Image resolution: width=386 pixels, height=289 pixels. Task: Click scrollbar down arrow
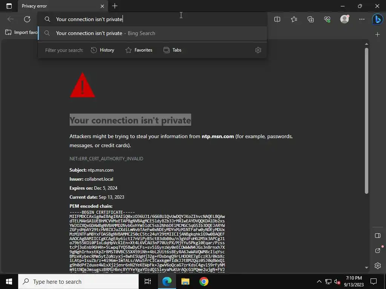pyautogui.click(x=366, y=268)
